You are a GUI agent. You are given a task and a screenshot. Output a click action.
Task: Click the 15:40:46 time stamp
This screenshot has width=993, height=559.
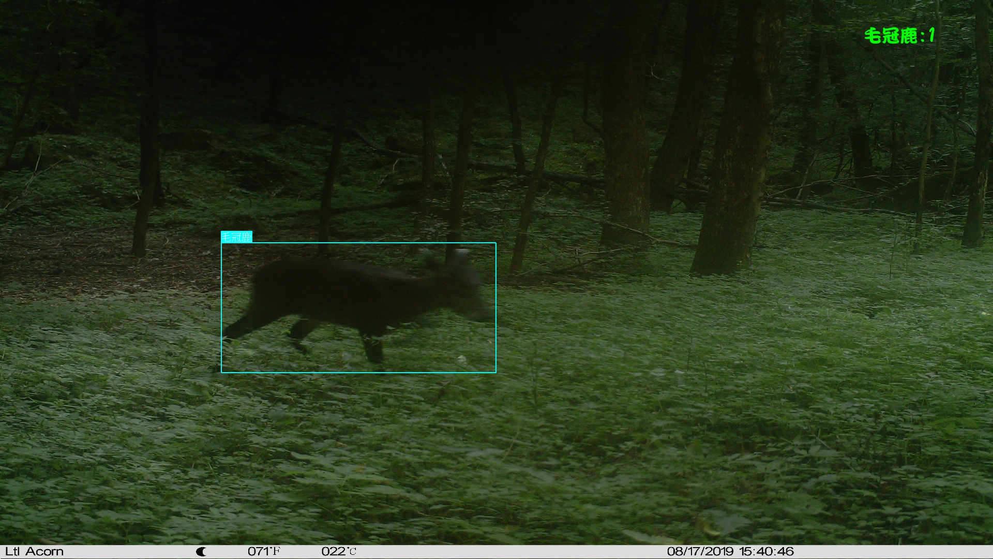tap(766, 552)
